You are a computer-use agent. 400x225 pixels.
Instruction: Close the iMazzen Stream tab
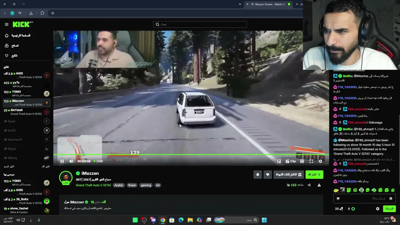(247, 4)
